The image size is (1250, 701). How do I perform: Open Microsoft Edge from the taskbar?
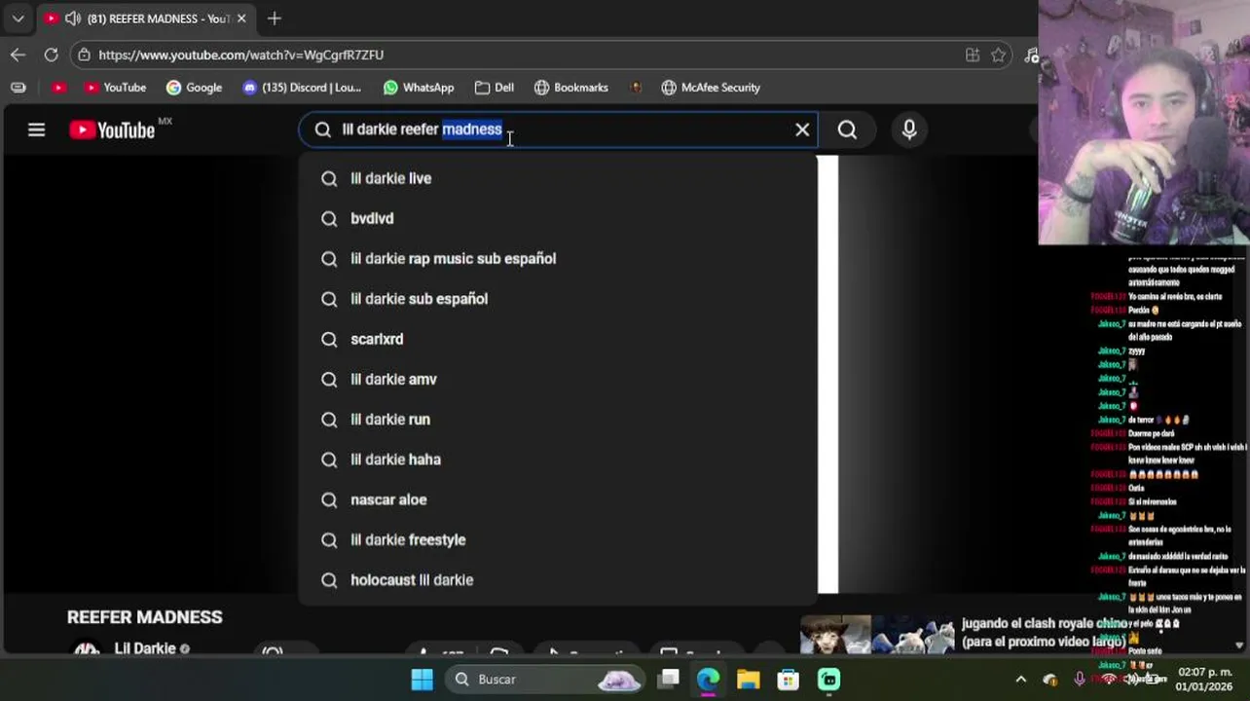click(x=708, y=679)
